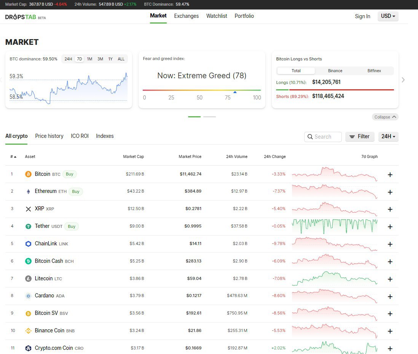Select the 24H range for BTC dominance

click(x=68, y=59)
